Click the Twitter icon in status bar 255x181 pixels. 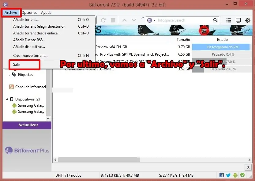pyautogui.click(x=228, y=175)
